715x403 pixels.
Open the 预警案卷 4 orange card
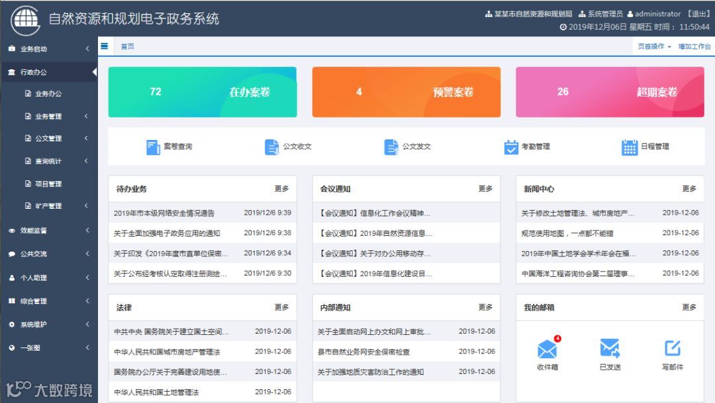[406, 92]
